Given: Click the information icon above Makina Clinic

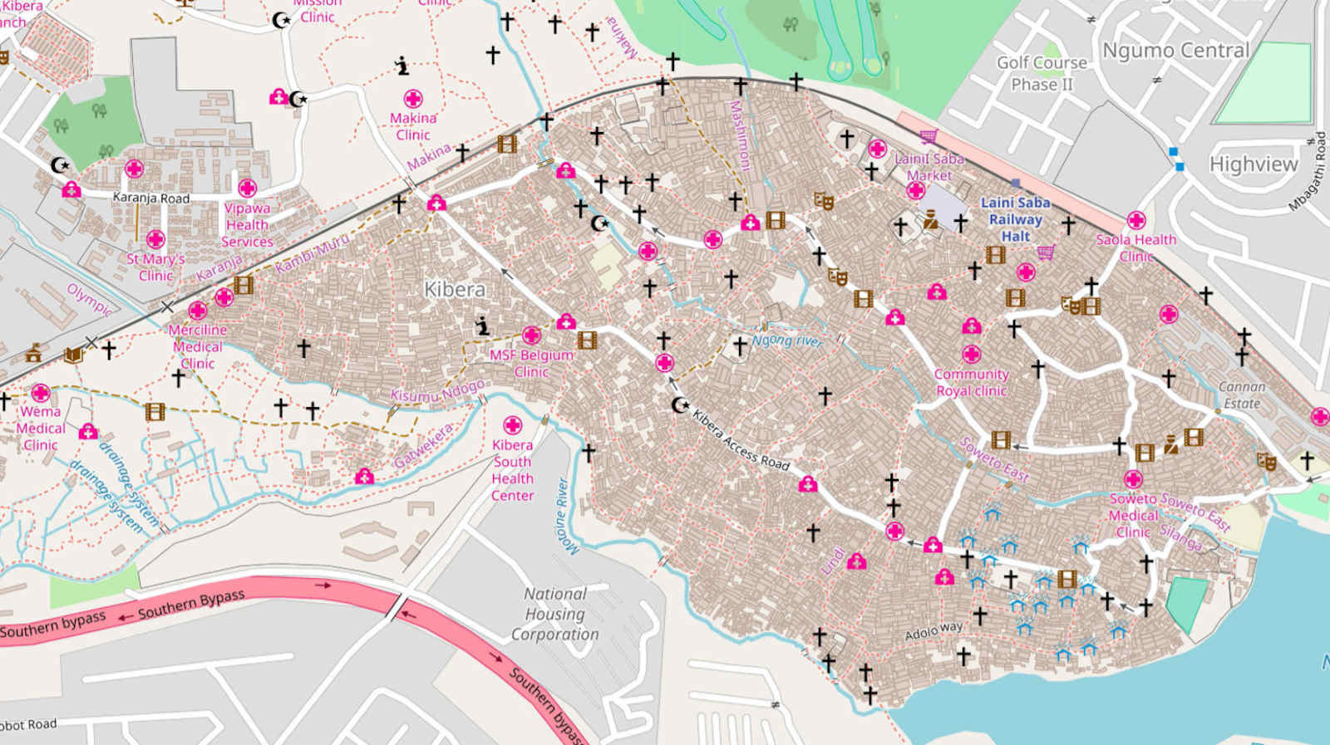Looking at the screenshot, I should pos(402,66).
